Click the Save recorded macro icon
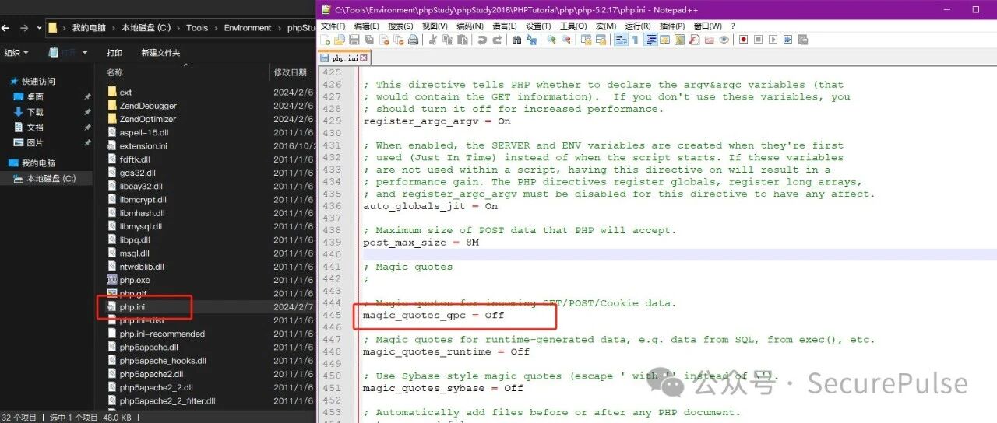This screenshot has width=997, height=423. tap(801, 40)
